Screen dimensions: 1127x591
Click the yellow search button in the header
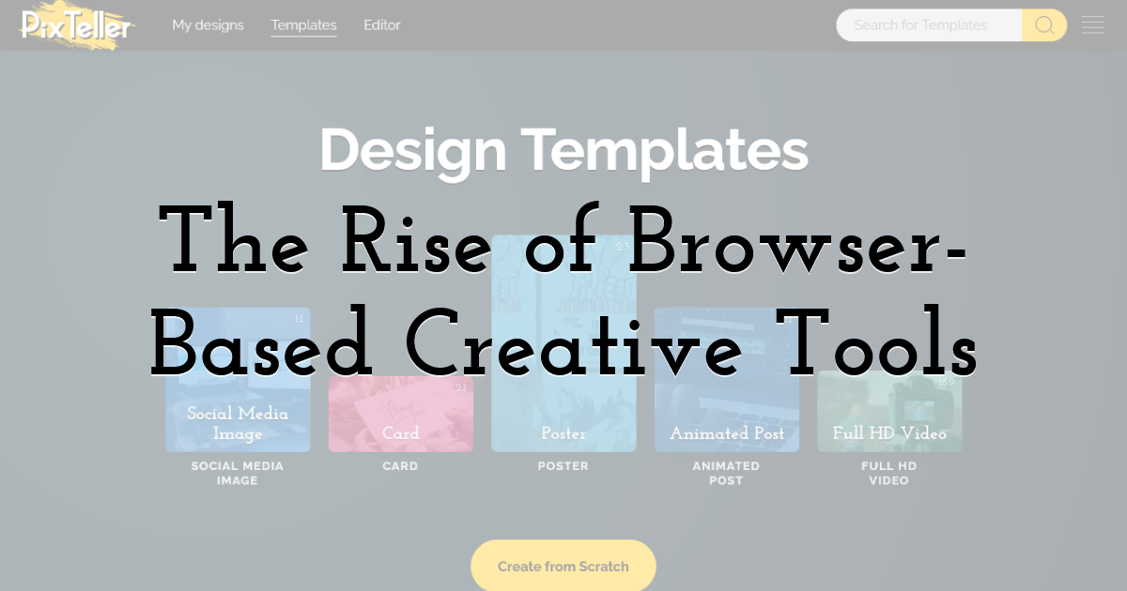click(1043, 25)
